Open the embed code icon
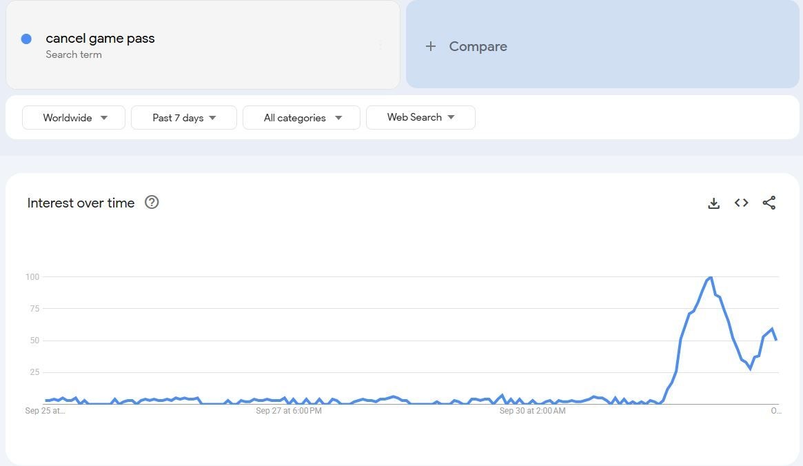Image resolution: width=803 pixels, height=466 pixels. [x=741, y=203]
